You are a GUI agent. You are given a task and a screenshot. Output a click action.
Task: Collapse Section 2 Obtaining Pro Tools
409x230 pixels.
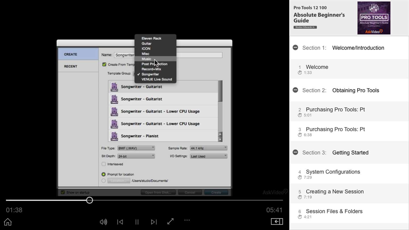tap(295, 90)
